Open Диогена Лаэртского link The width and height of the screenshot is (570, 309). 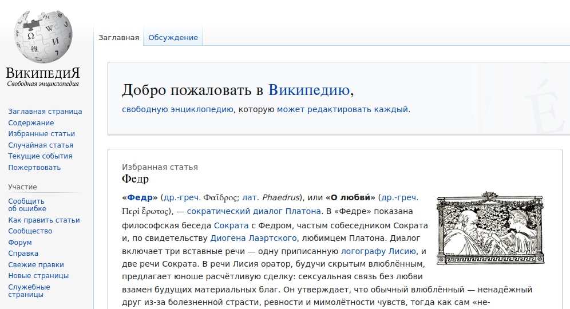254,239
